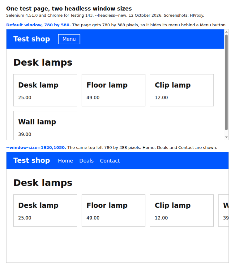This screenshot has width=235, height=269.
Task: Select the Wall lamp card
Action: (45, 125)
